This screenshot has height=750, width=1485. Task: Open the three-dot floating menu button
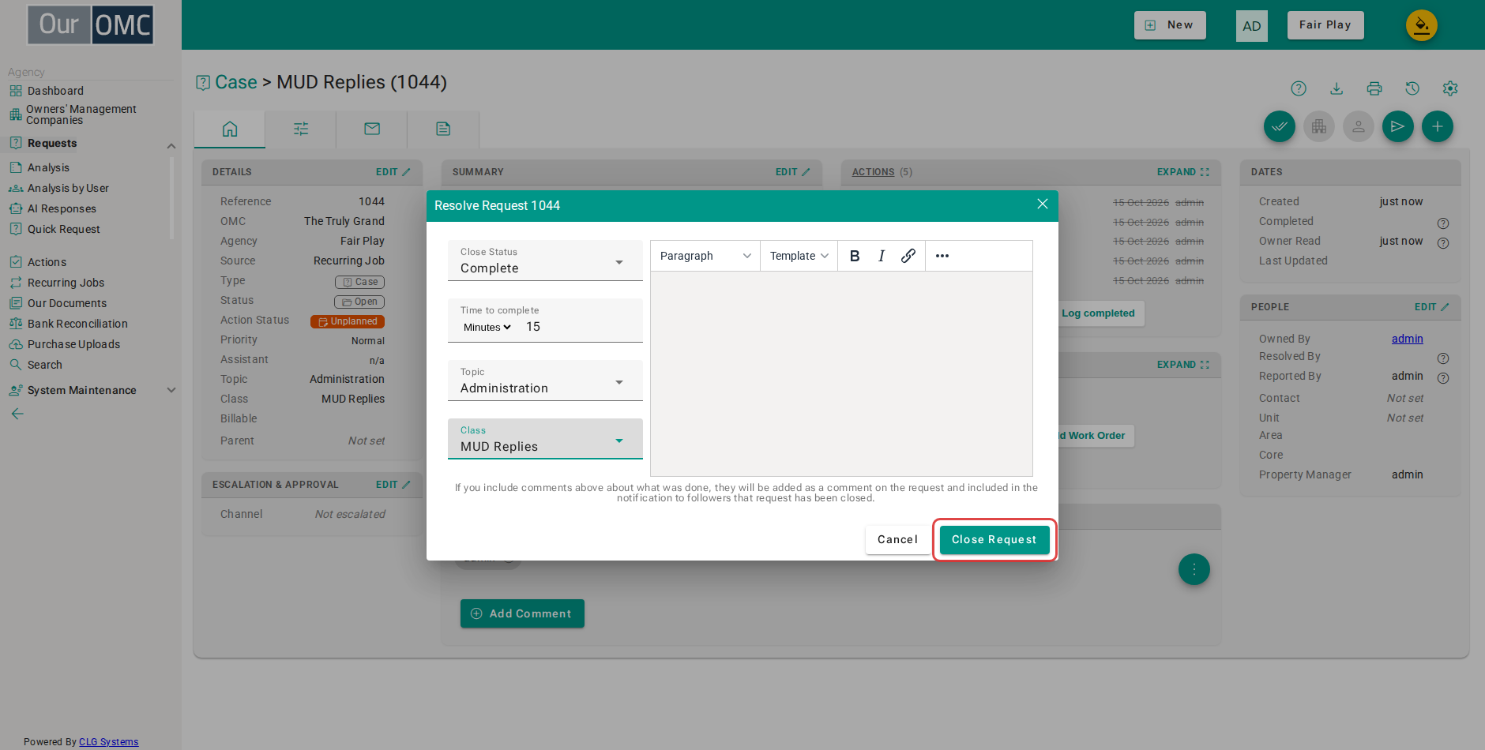[1194, 569]
